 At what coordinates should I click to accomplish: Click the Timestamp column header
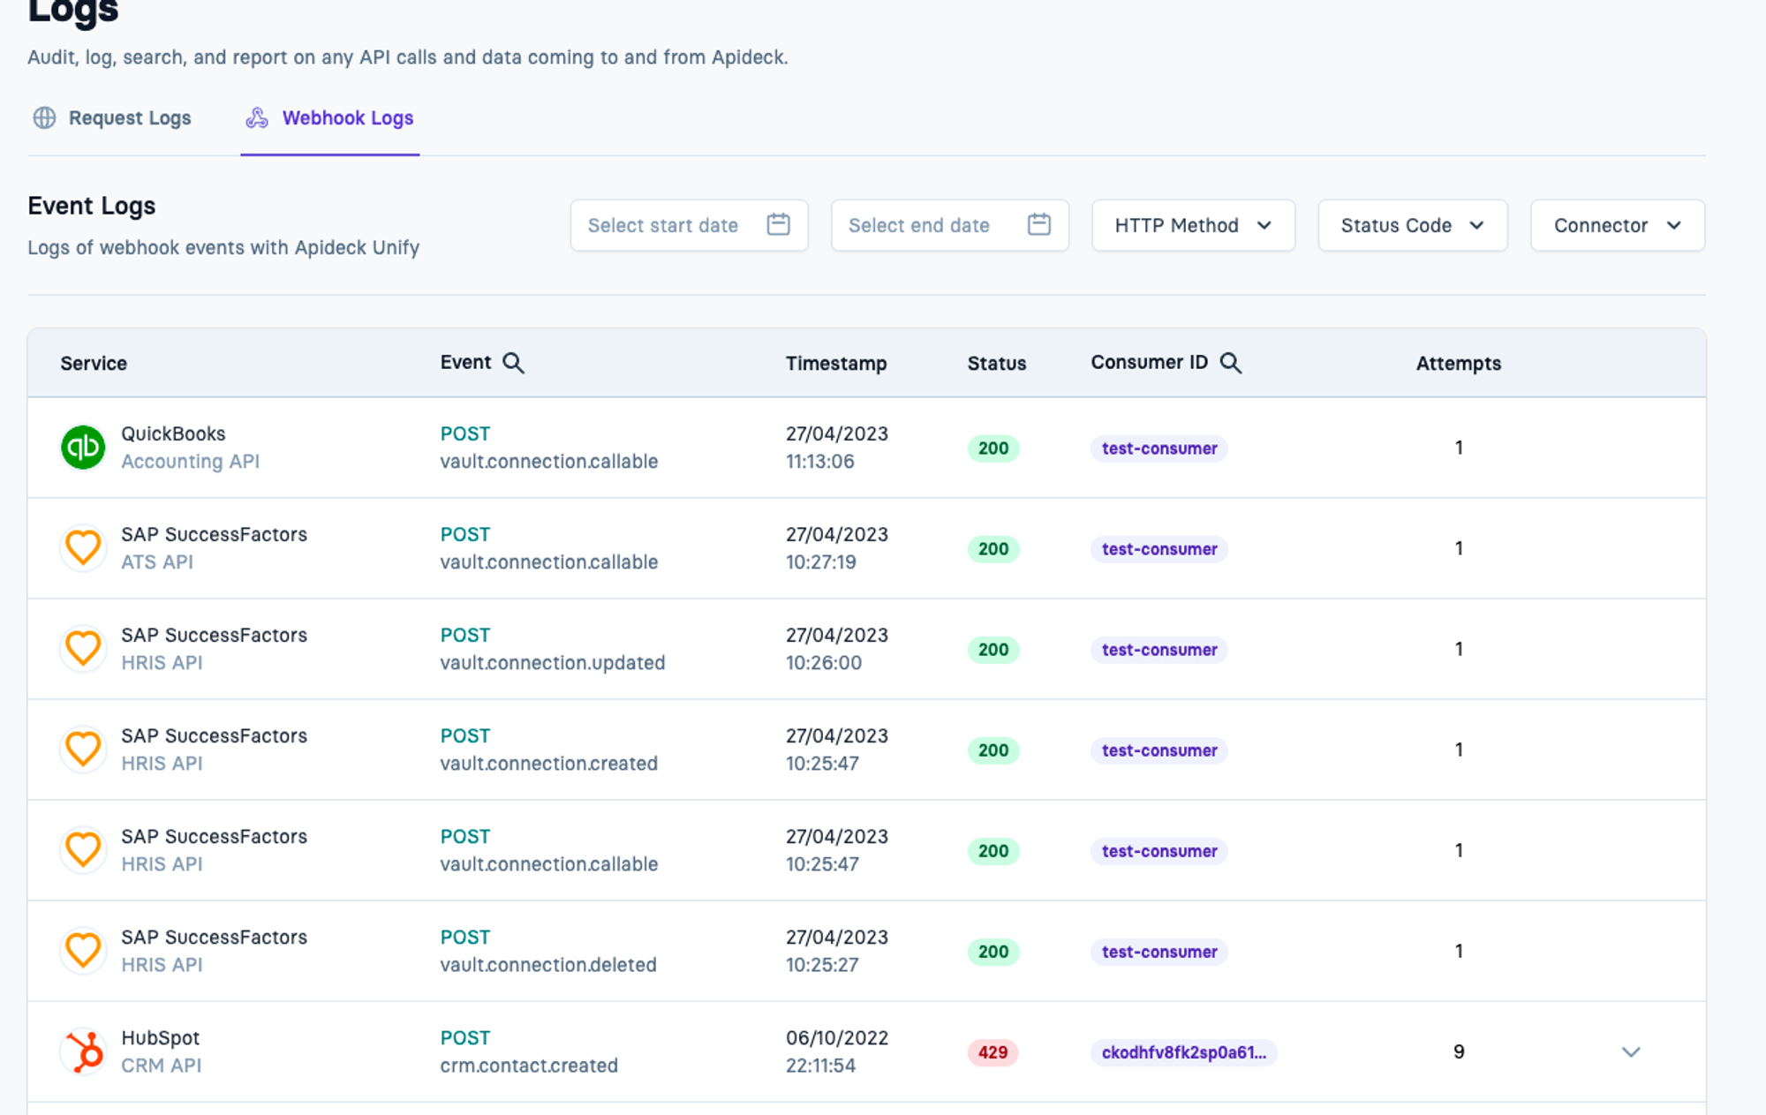point(836,363)
